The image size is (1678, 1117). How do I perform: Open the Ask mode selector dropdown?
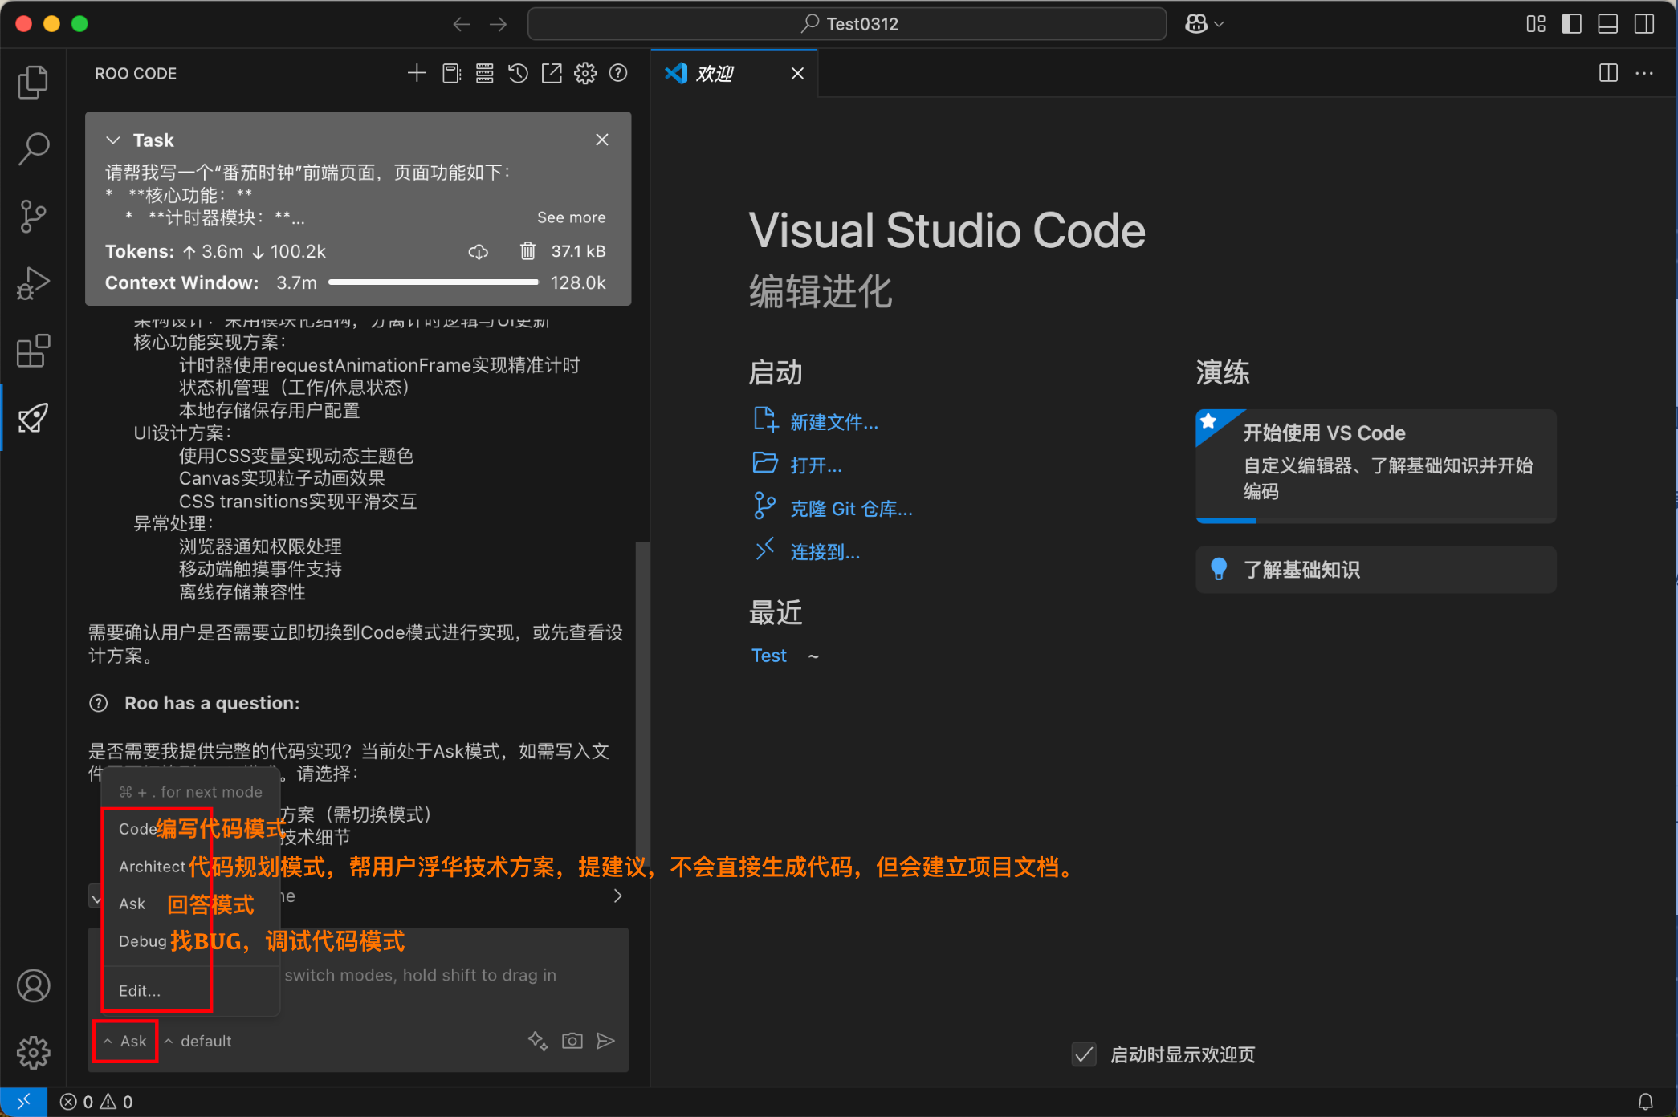pos(126,1041)
